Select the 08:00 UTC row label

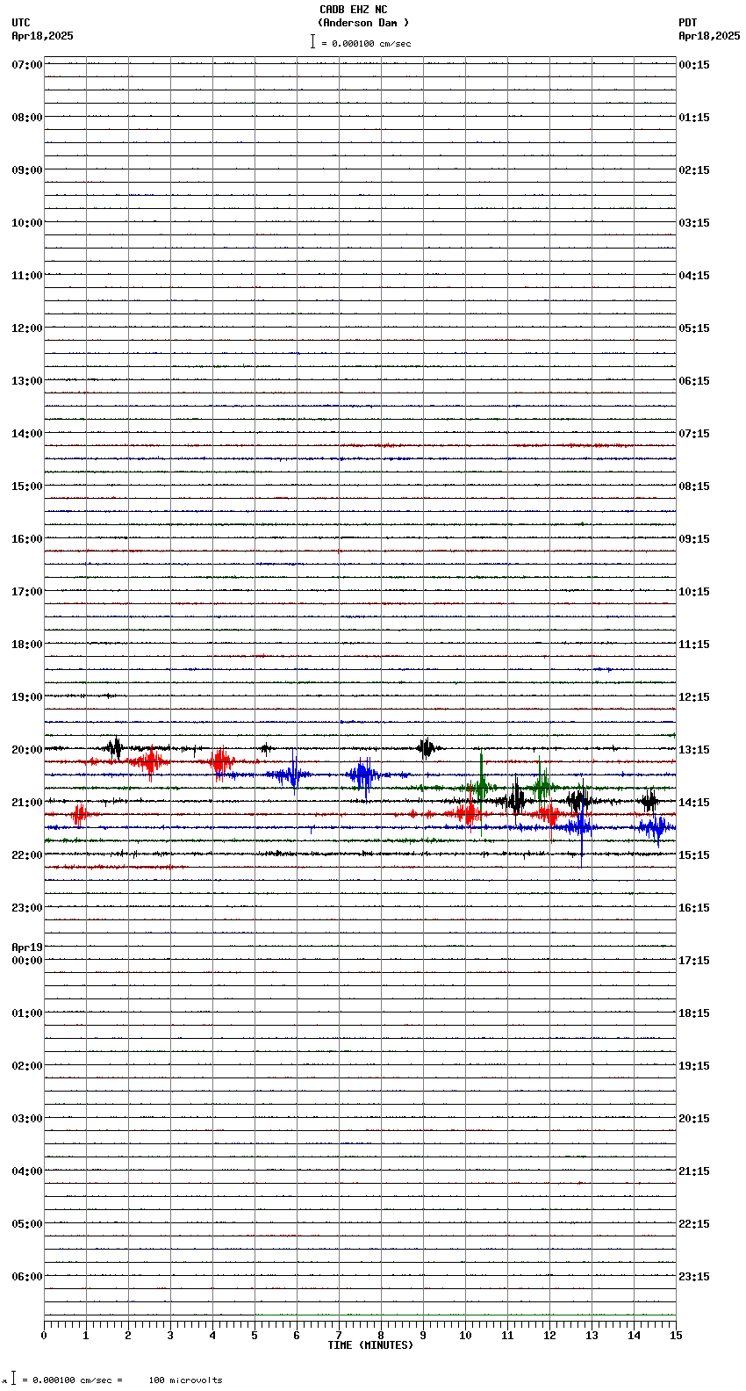click(27, 118)
